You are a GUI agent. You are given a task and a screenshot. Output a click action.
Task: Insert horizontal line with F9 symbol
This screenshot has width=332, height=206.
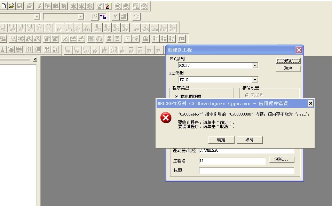click(60, 28)
